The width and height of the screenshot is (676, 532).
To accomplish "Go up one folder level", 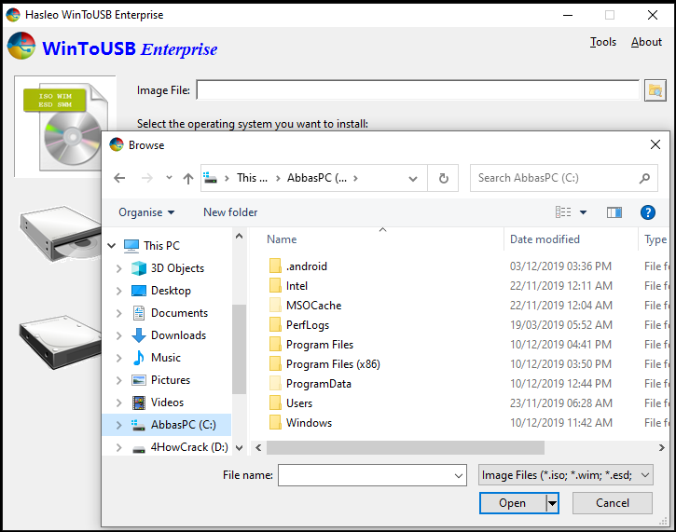I will (188, 178).
